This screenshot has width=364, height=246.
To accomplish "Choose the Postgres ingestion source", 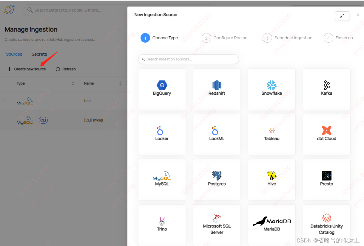I will pos(217,180).
